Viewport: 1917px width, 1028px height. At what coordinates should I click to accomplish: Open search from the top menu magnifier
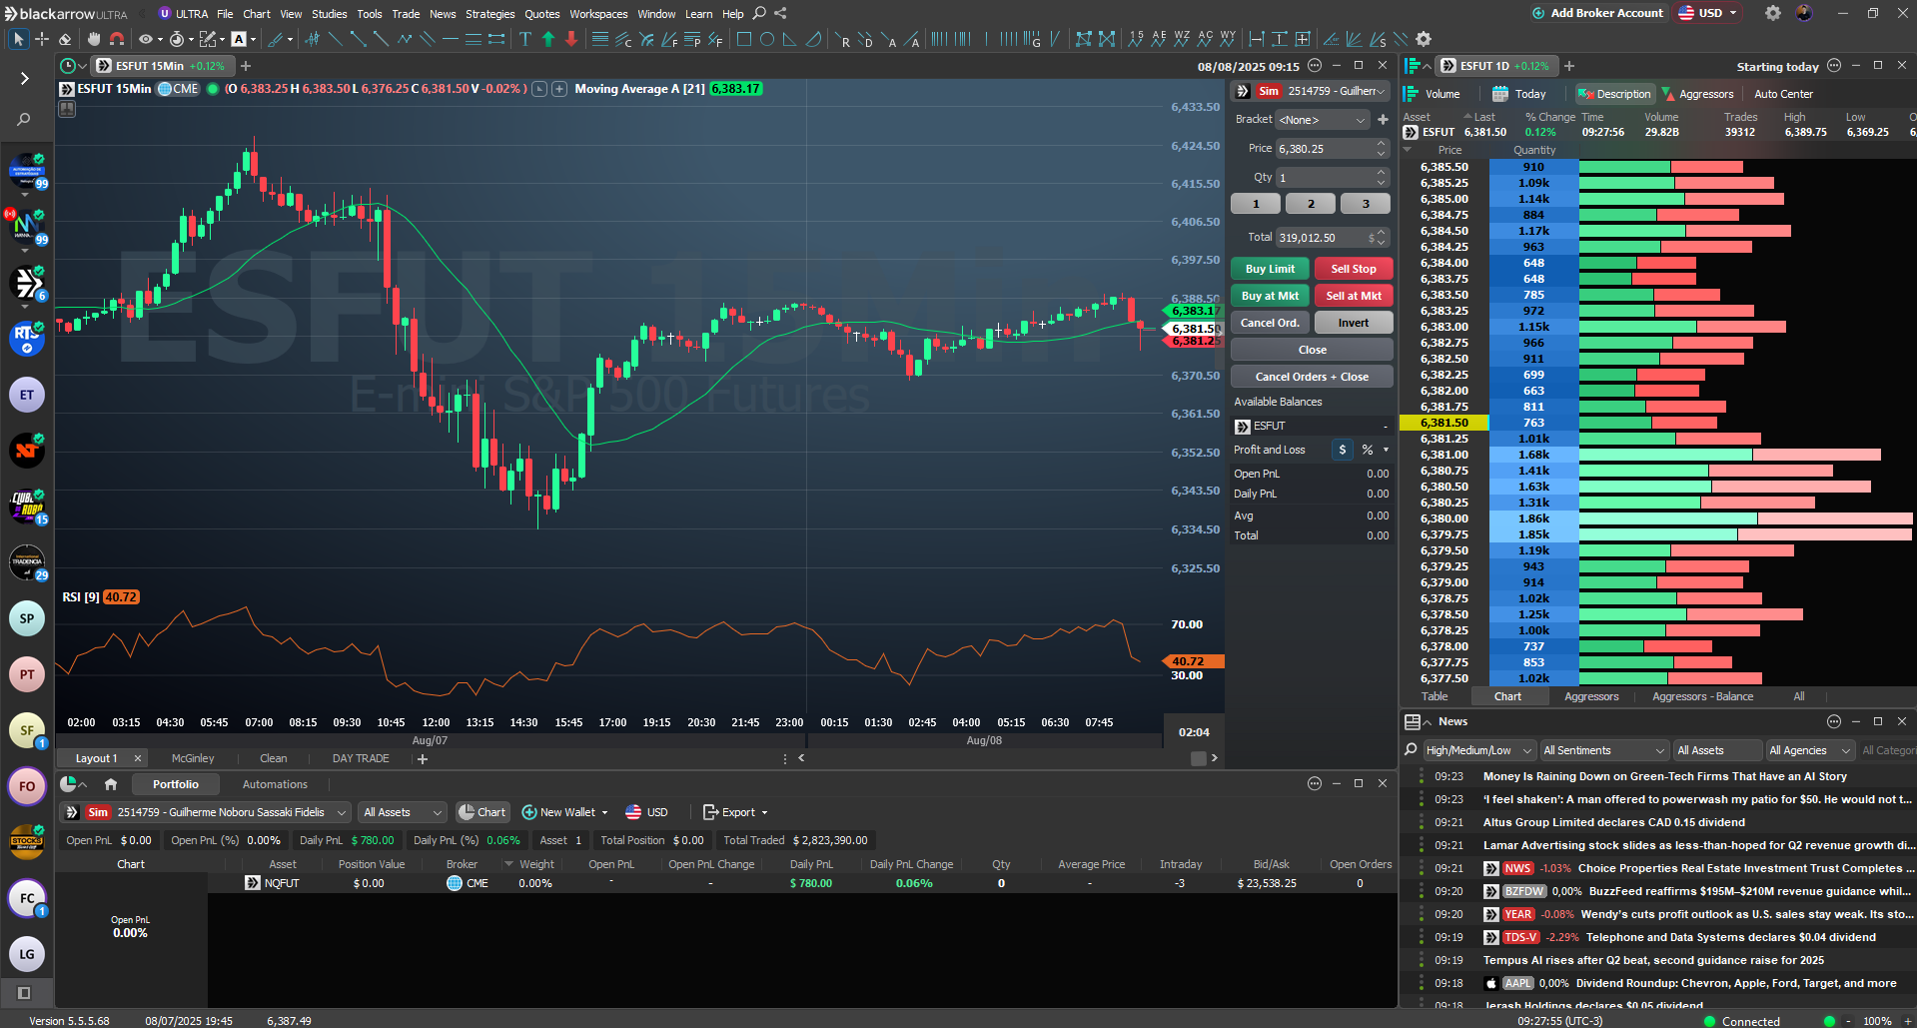tap(759, 13)
